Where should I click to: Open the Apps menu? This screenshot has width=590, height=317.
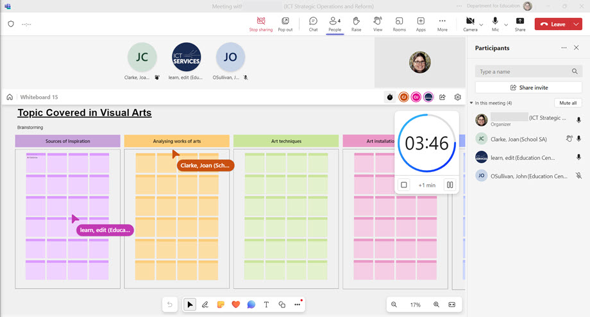pyautogui.click(x=421, y=24)
